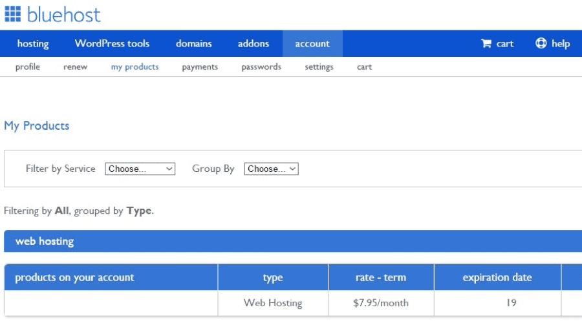
Task: Expand the Group By dropdown
Action: [x=272, y=169]
